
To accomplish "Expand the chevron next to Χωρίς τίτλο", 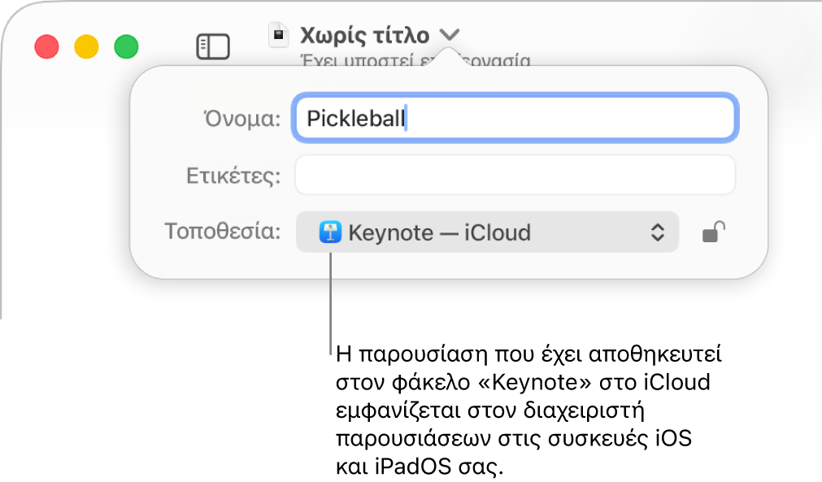I will pyautogui.click(x=450, y=35).
